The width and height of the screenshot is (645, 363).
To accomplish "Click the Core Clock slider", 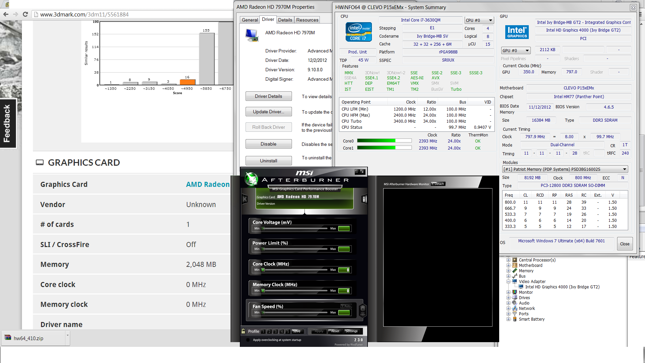I will point(295,270).
